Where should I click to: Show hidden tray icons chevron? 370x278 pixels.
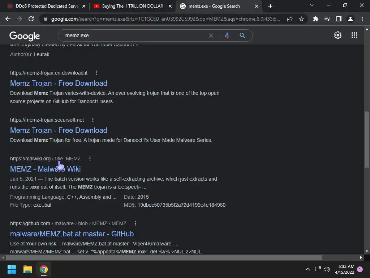(308, 269)
